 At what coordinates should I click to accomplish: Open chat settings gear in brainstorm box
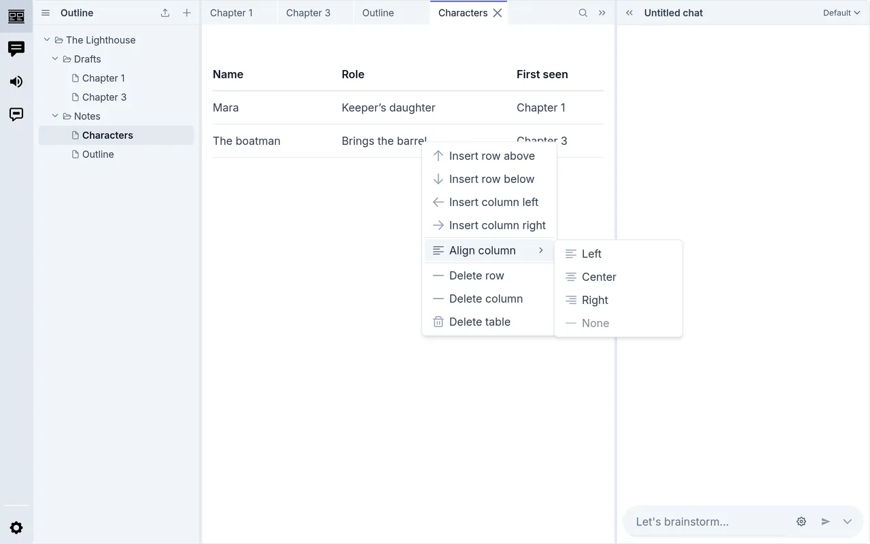801,522
